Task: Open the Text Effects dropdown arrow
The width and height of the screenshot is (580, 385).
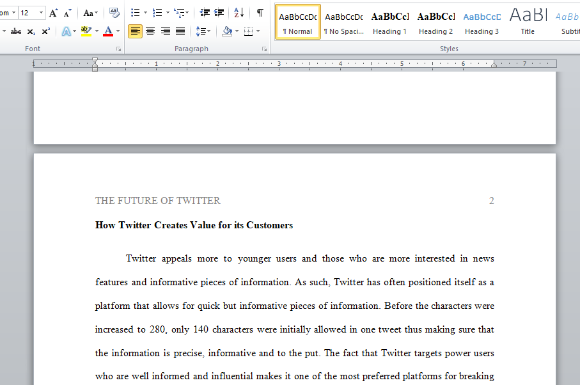Action: tap(74, 31)
